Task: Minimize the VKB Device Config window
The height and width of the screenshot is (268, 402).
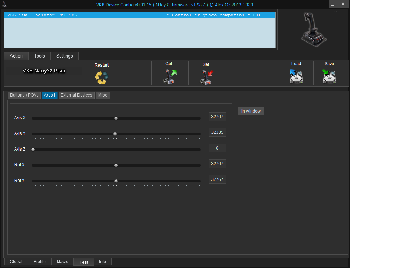Action: pyautogui.click(x=333, y=4)
